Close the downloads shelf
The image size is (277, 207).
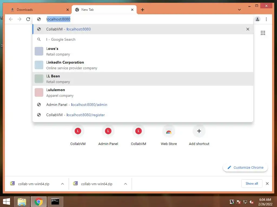[x=267, y=184]
